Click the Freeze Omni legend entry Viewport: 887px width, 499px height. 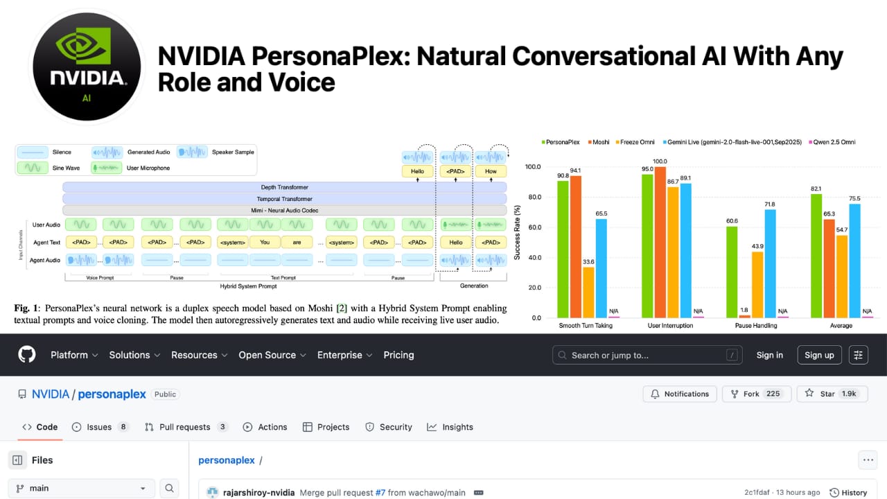point(635,142)
